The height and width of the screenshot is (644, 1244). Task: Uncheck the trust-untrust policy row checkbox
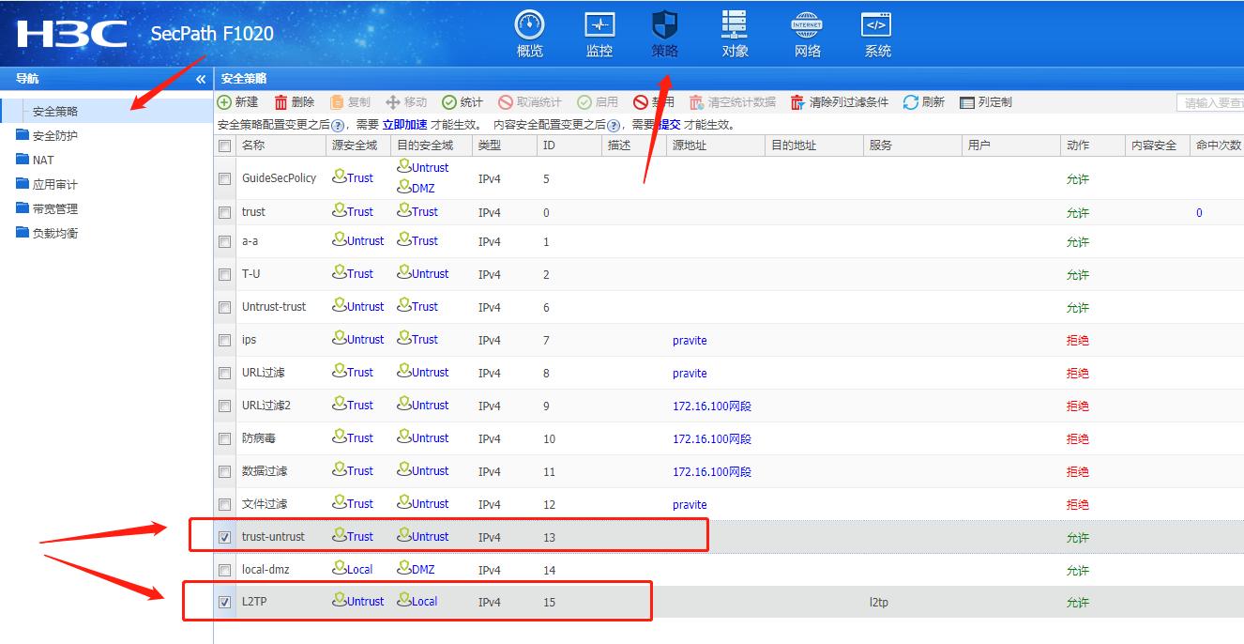[223, 536]
